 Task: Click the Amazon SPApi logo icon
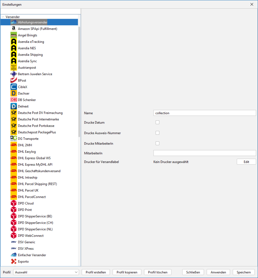point(14,29)
